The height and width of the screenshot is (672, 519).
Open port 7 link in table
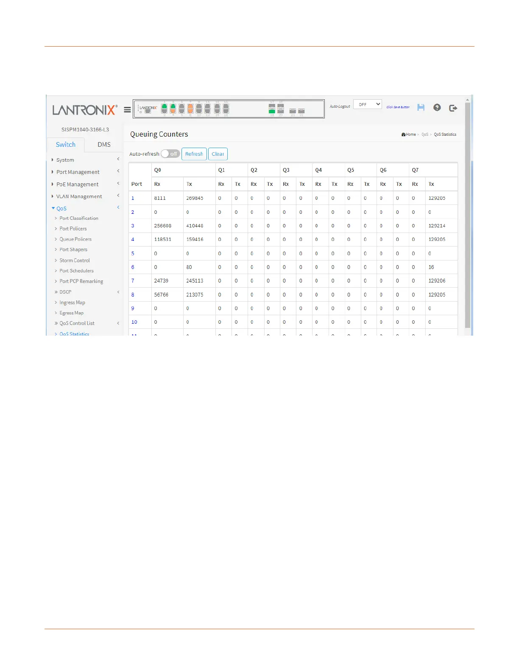133,281
